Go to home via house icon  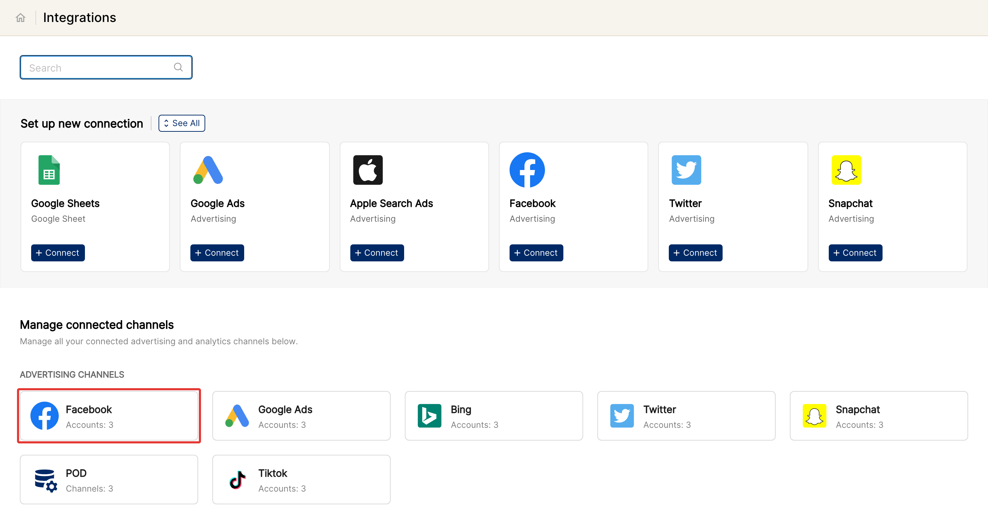[x=20, y=18]
